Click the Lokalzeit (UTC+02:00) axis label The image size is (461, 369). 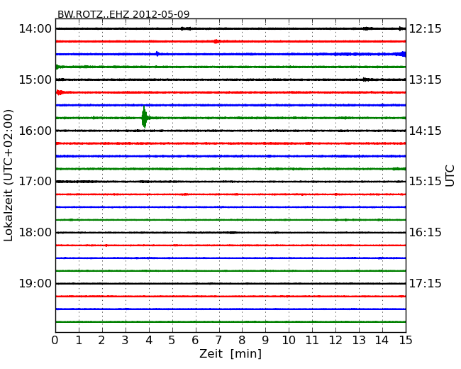(x=9, y=175)
